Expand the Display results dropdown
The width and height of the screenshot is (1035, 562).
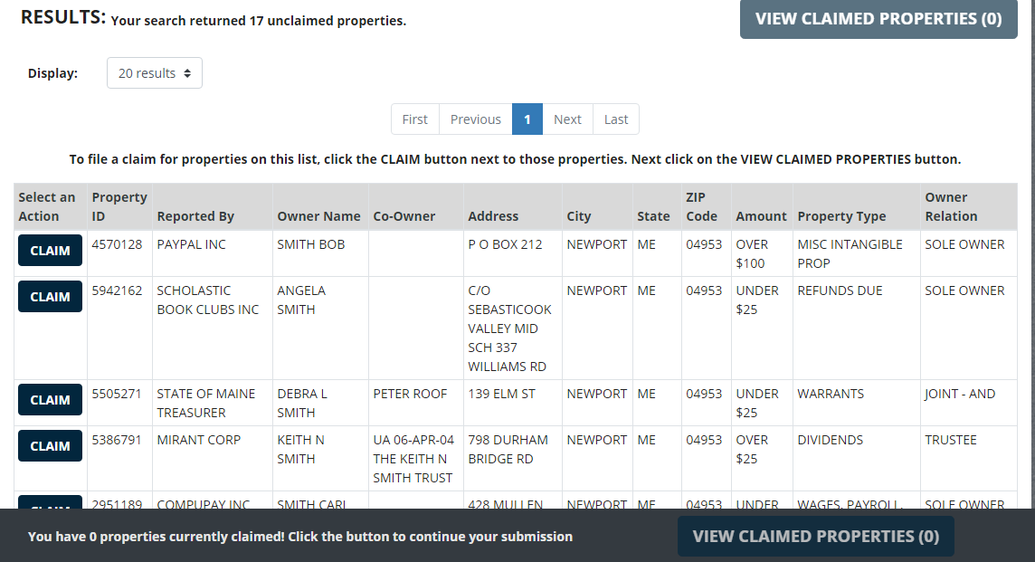155,73
